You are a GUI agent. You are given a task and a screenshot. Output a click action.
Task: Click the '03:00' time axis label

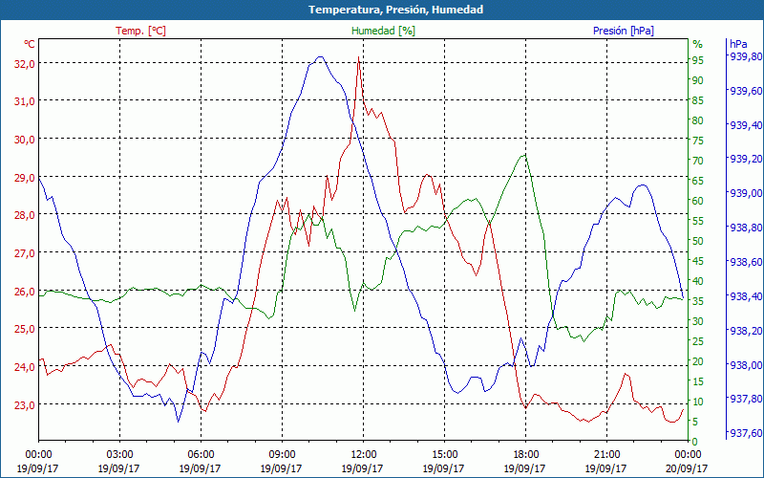(x=119, y=455)
